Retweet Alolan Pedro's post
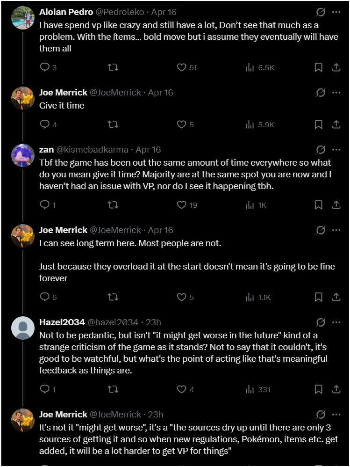This screenshot has width=350, height=467. 113,67
